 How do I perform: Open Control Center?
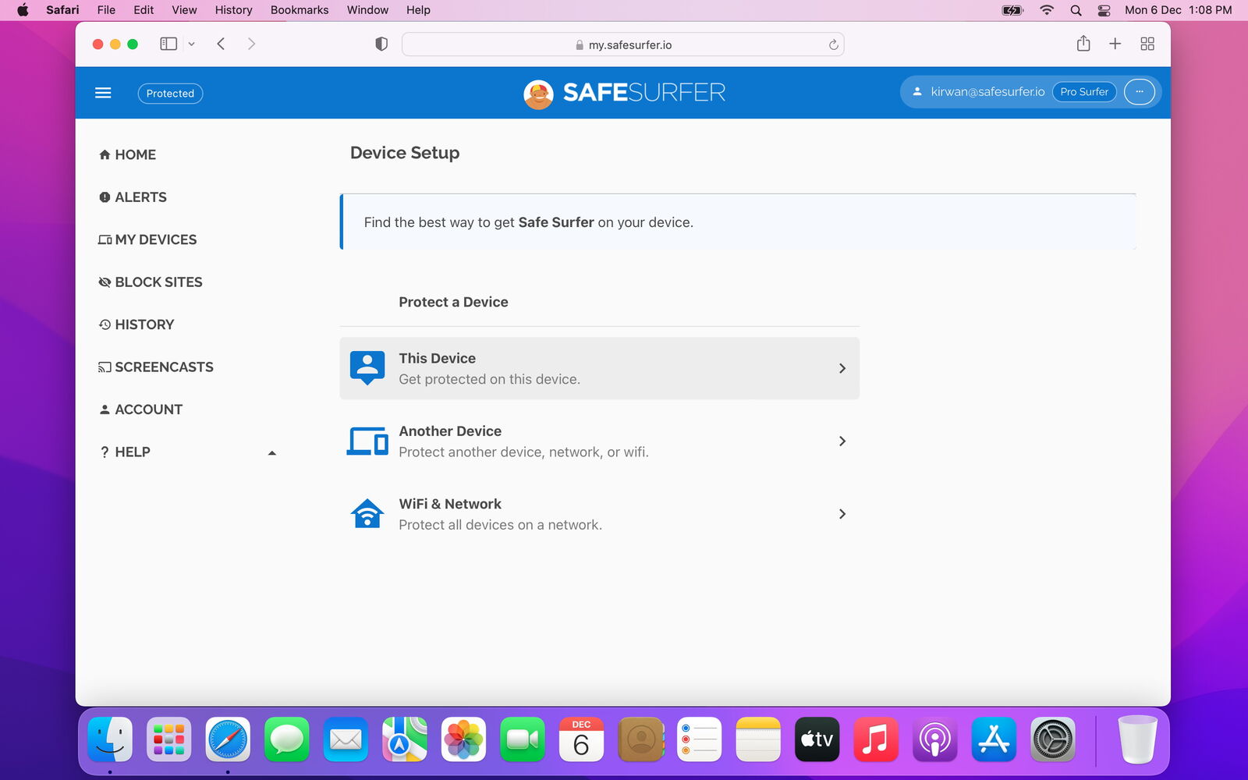(1104, 10)
